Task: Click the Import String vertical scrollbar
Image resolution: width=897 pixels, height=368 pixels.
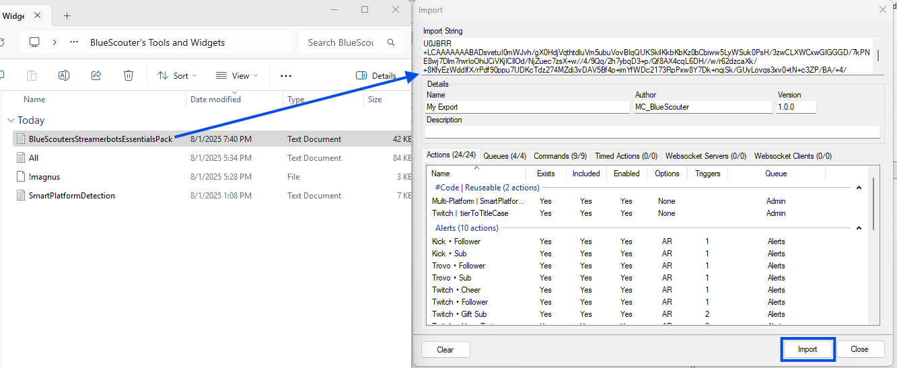Action: (877, 56)
